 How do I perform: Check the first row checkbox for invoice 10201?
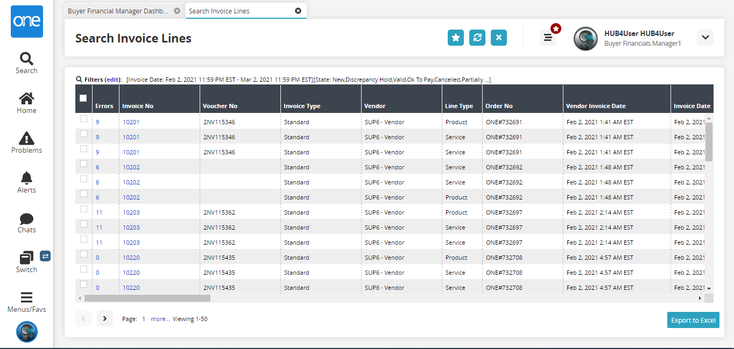point(83,119)
